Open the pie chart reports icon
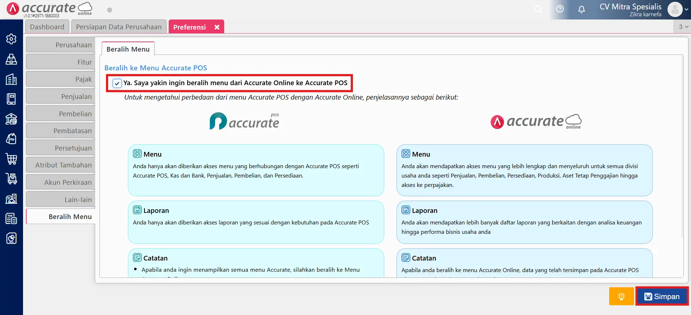Image resolution: width=691 pixels, height=315 pixels. (11, 238)
